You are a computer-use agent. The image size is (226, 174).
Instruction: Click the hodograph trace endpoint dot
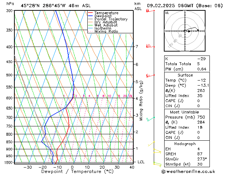[x=198, y=30]
